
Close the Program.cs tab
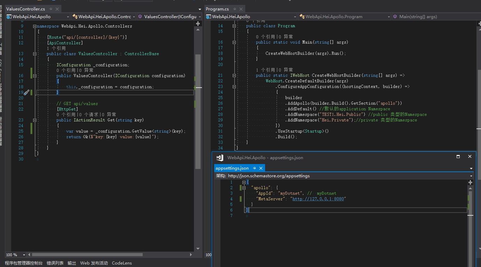click(x=240, y=9)
